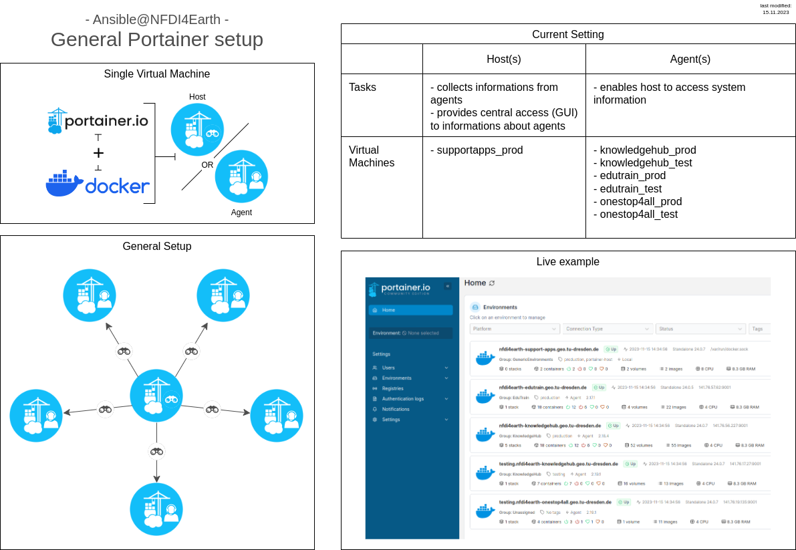Open testing.nfdi4earth-knowledgehub.geo.tu-dresden.de environment
This screenshot has height=550, width=796.
pyautogui.click(x=558, y=464)
